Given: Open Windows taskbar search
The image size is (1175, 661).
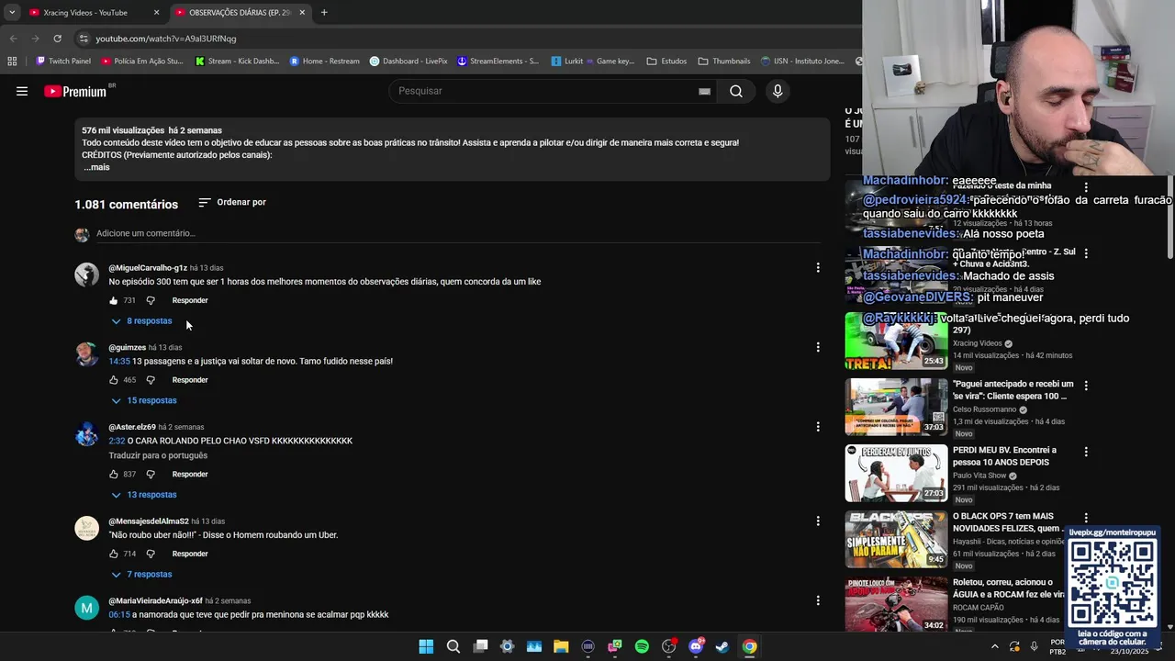Looking at the screenshot, I should (453, 646).
